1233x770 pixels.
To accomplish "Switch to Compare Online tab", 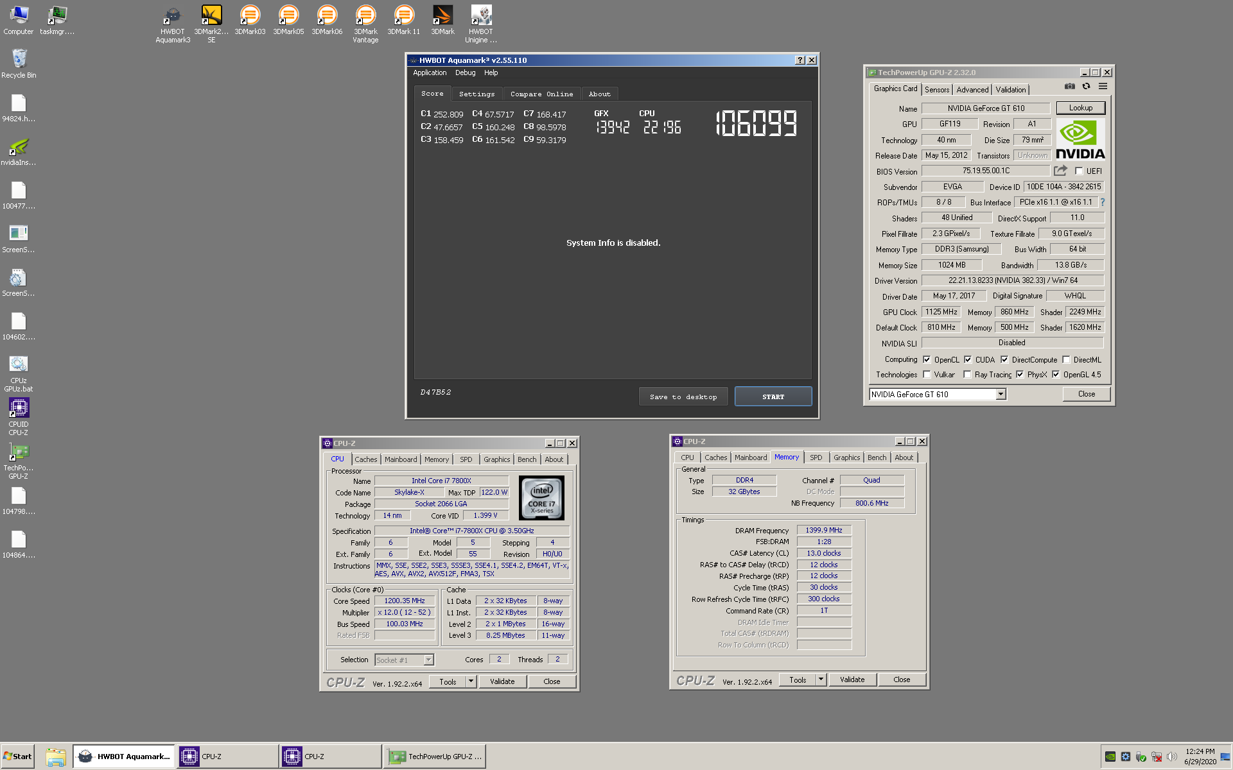I will pyautogui.click(x=542, y=94).
